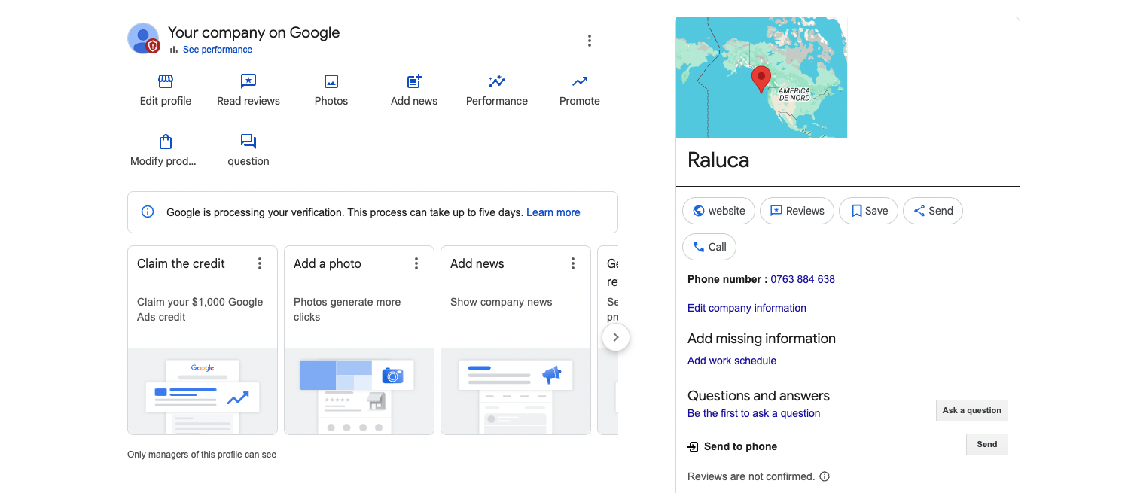Select the Add news icon
Image resolution: width=1128 pixels, height=493 pixels.
point(414,81)
